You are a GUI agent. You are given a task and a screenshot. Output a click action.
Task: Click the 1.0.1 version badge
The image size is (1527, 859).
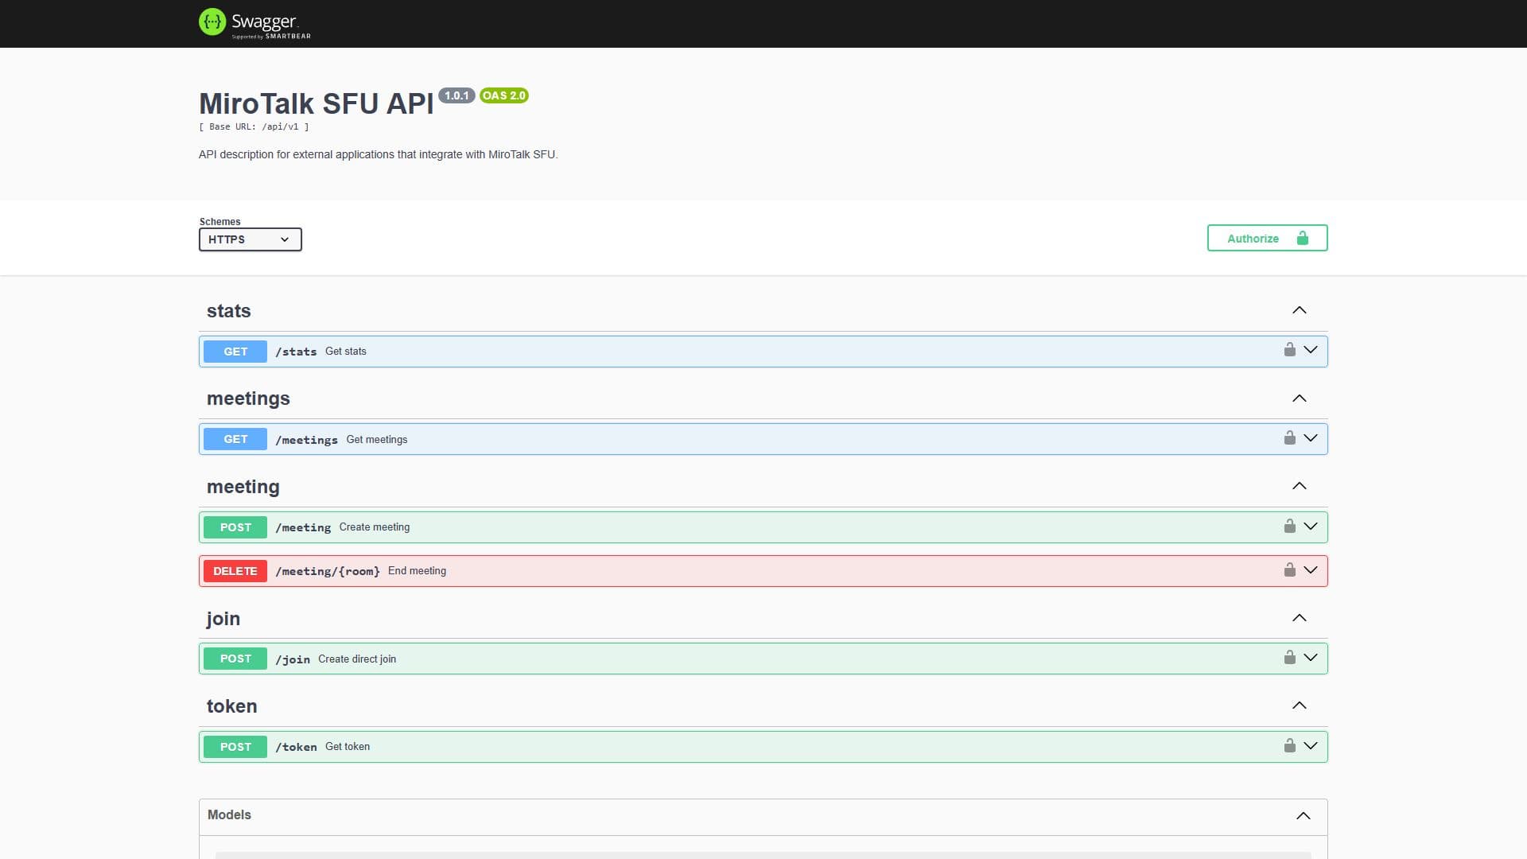click(457, 95)
